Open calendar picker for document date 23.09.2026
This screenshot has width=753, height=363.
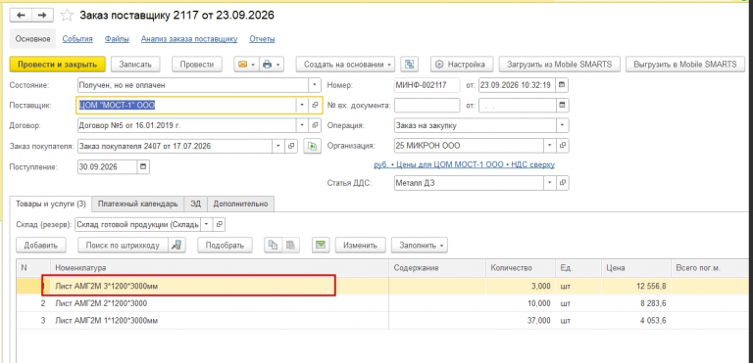(x=562, y=85)
